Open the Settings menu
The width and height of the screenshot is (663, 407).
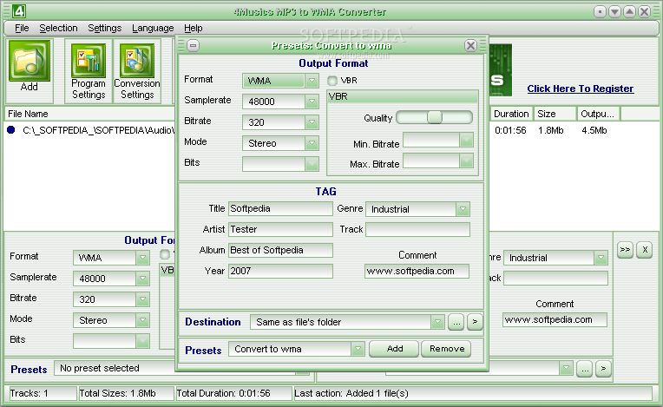[104, 28]
